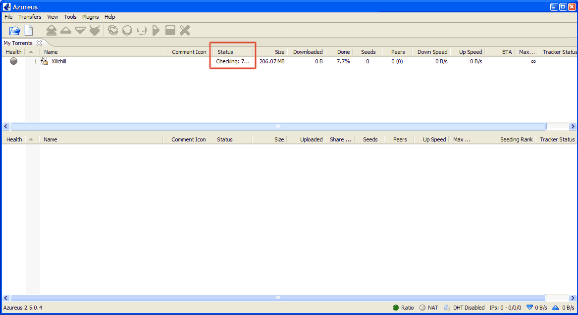Sort top list by Status column
Image resolution: width=578 pixels, height=315 pixels.
(225, 52)
